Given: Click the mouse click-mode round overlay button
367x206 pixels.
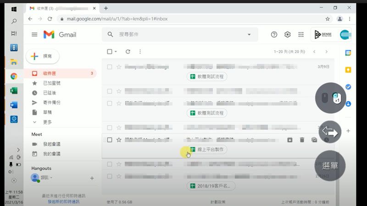Looking at the screenshot, I should point(330,98).
